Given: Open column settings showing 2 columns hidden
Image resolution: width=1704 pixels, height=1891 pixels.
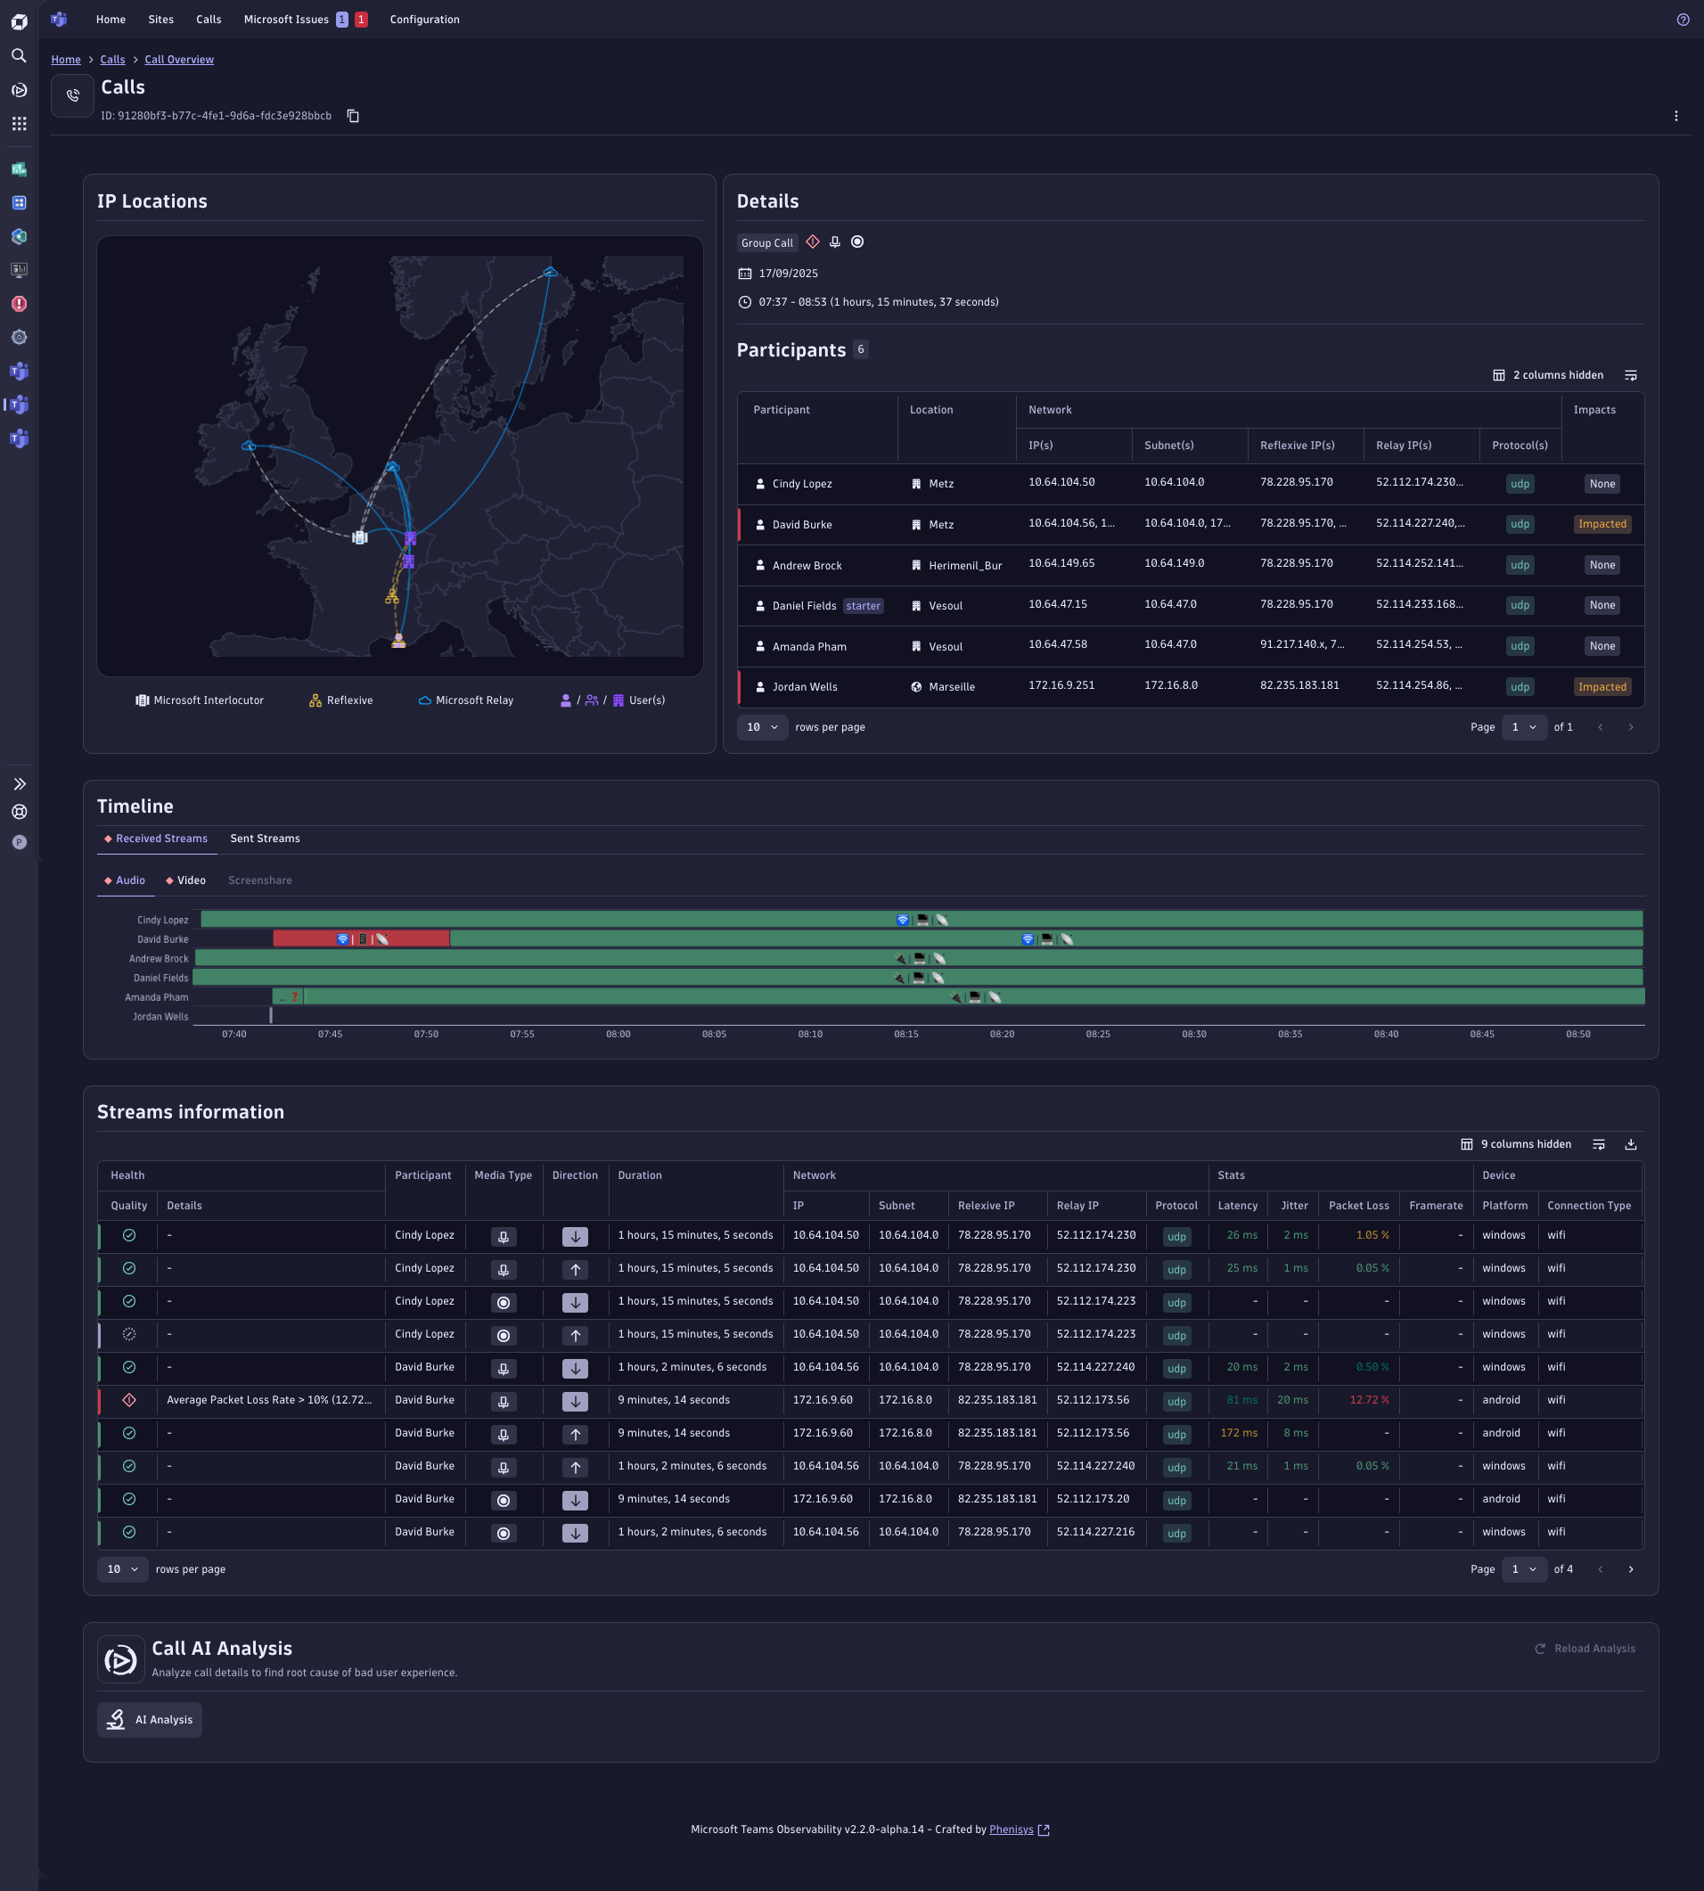Looking at the screenshot, I should 1550,374.
